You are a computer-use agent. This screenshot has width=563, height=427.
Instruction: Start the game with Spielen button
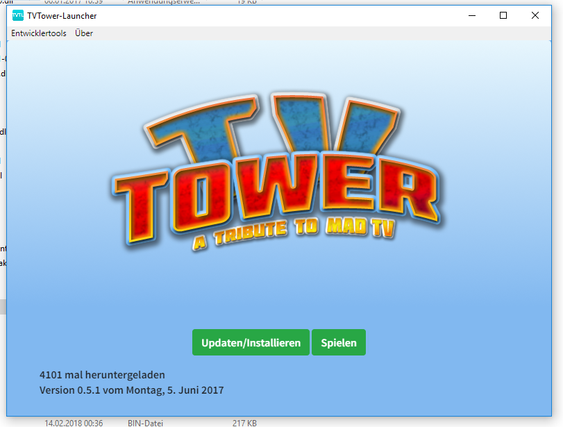tap(339, 342)
